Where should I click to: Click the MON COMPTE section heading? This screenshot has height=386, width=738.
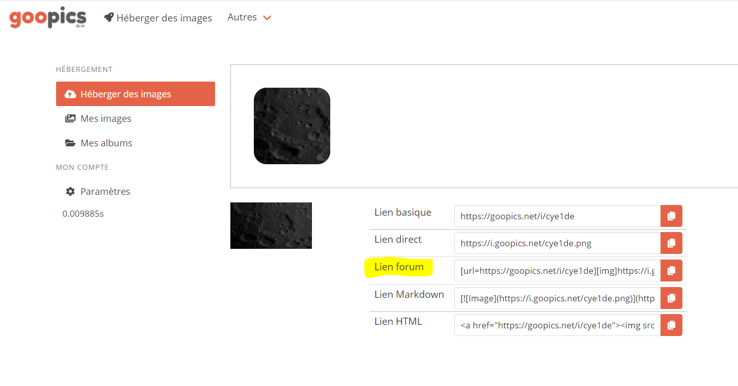click(x=83, y=167)
